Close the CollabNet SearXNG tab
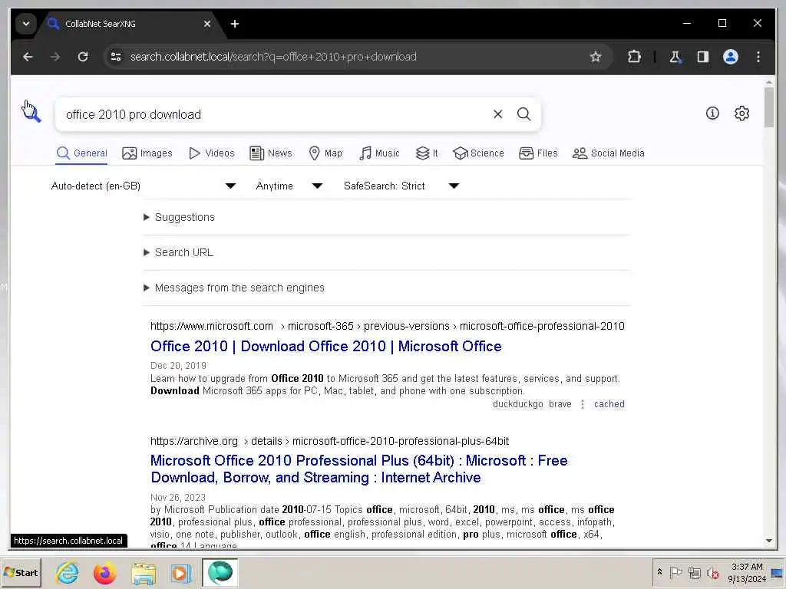The image size is (786, 589). tap(207, 24)
